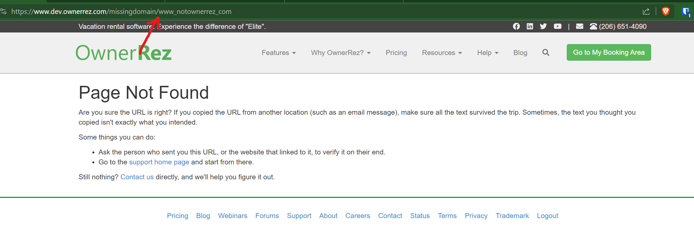Click the email envelope icon

pos(579,27)
